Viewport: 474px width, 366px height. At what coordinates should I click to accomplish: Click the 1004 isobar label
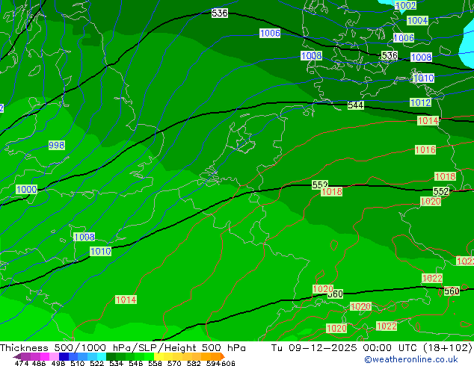(417, 20)
